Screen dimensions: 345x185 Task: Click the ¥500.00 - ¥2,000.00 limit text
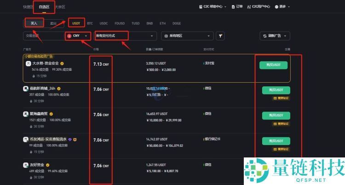tap(161, 70)
